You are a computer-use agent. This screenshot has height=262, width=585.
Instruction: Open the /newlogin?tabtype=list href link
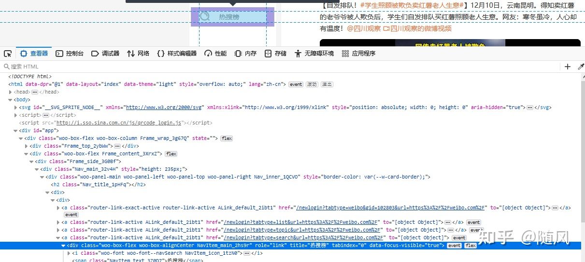click(x=300, y=222)
